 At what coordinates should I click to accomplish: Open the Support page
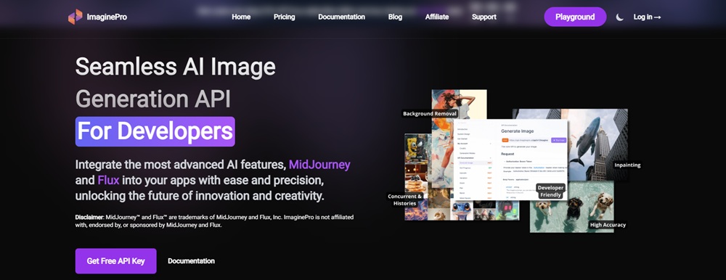(x=484, y=17)
